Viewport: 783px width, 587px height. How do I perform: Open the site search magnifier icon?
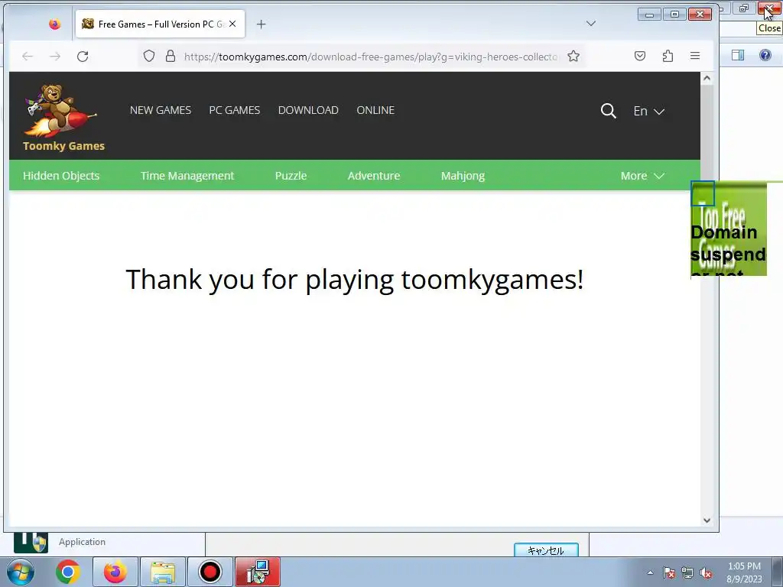pos(608,111)
